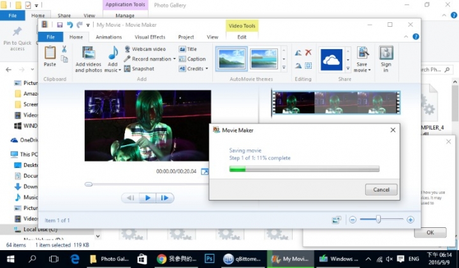Click the Cut scissors icon
Screen dimensions: 459x268
[x=64, y=49]
